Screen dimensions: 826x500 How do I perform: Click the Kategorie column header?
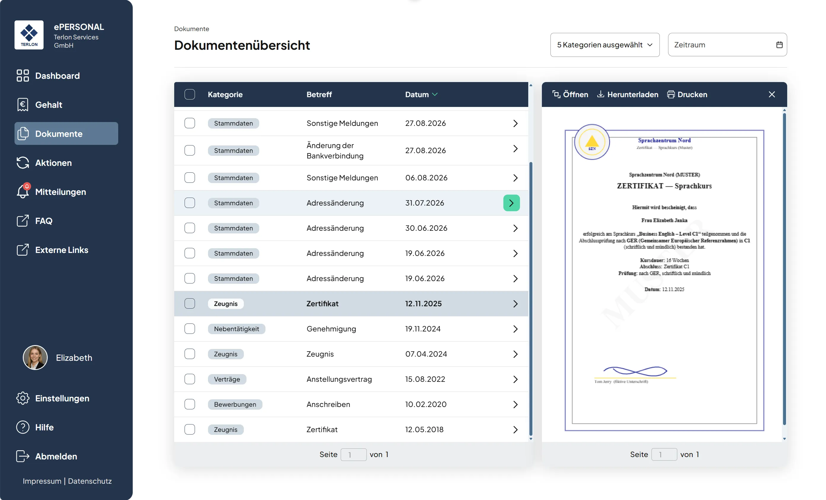(225, 94)
